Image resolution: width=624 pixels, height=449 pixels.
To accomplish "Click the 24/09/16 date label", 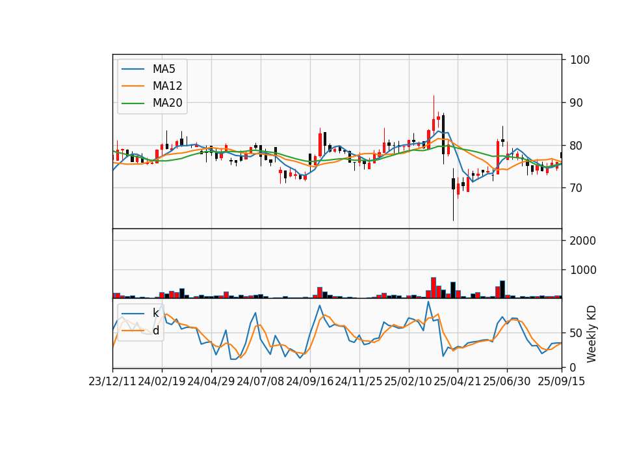I will (x=309, y=382).
